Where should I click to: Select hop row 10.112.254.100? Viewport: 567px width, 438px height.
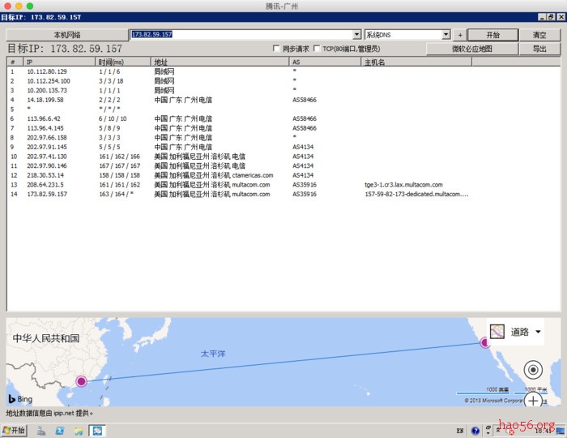pyautogui.click(x=283, y=81)
